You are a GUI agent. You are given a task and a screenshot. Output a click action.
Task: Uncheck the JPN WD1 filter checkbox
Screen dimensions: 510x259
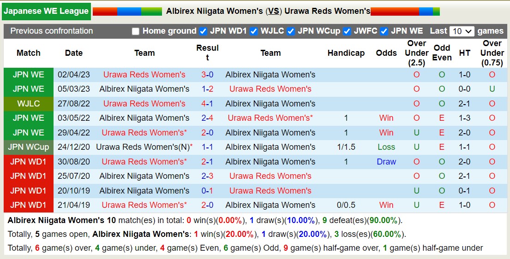(x=203, y=31)
